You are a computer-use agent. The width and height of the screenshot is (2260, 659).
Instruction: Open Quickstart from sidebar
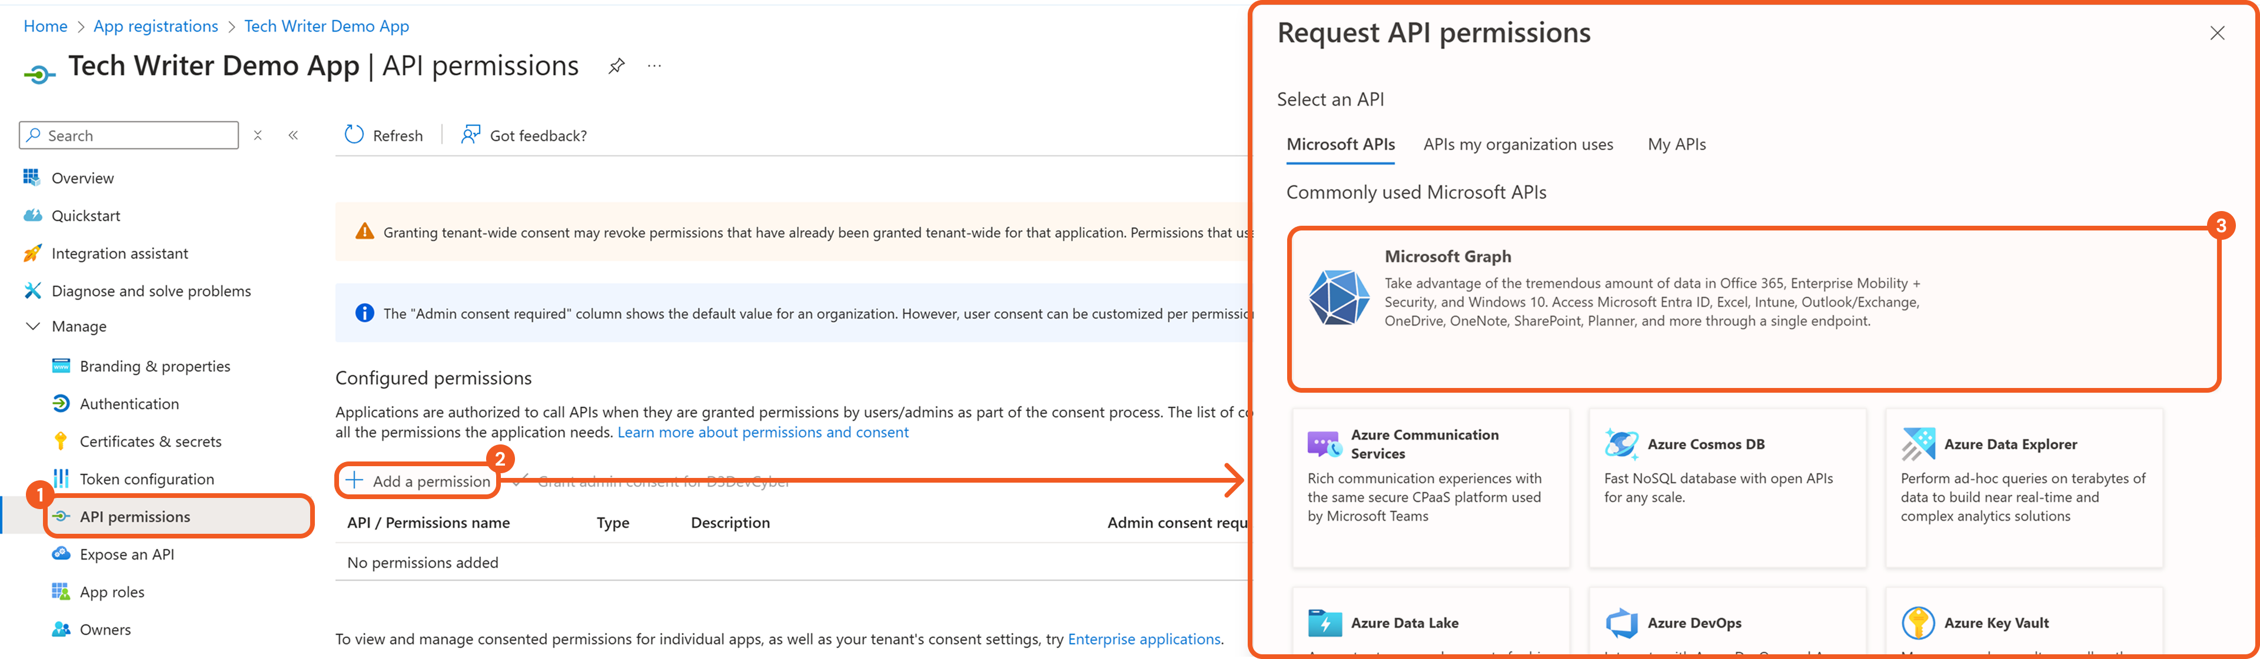tap(85, 216)
